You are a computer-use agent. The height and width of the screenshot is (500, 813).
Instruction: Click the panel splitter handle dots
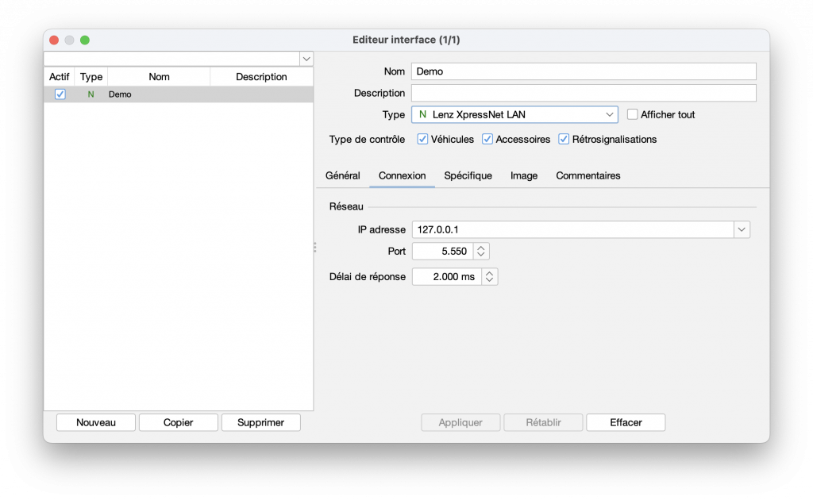[x=314, y=248]
